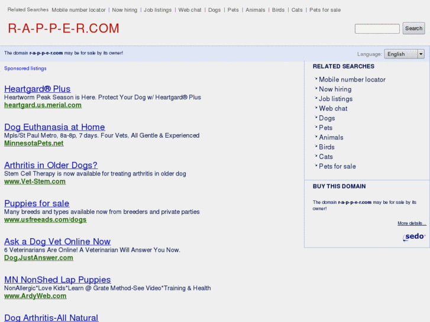Viewport: 430px width, 322px height.
Task: Select Birds in sidebar related searches
Action: pos(326,147)
